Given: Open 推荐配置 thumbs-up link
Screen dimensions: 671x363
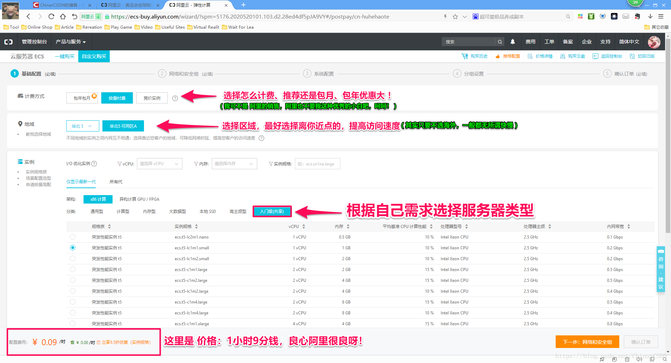Looking at the screenshot, I should [508, 56].
